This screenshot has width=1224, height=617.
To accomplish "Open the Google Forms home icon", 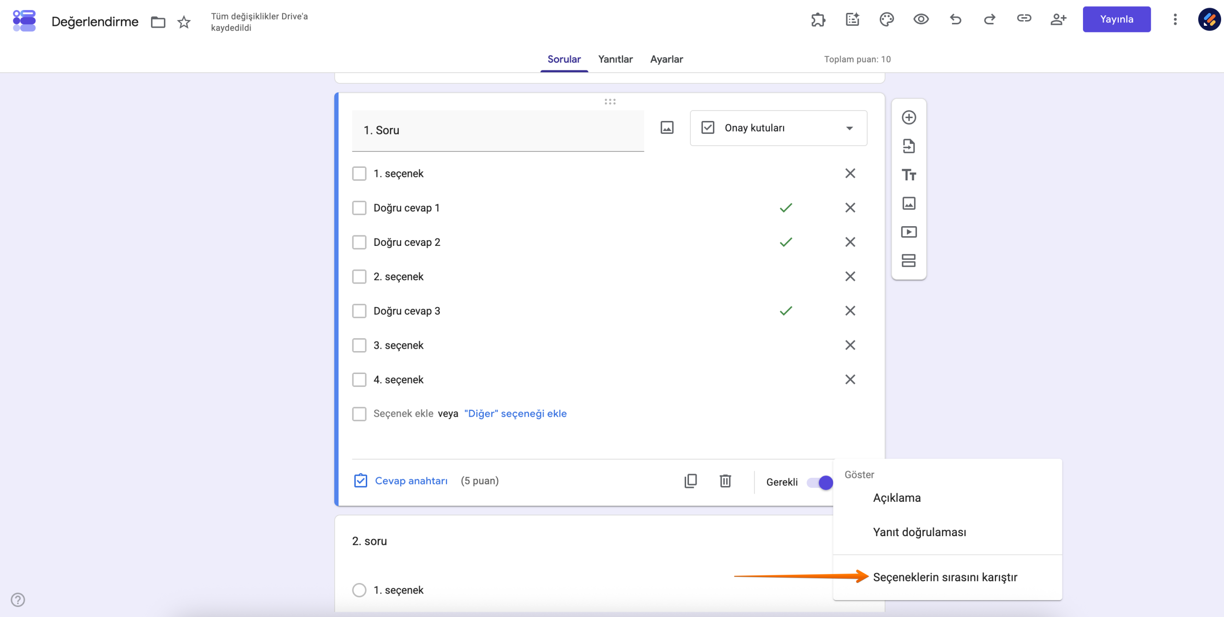I will click(24, 21).
